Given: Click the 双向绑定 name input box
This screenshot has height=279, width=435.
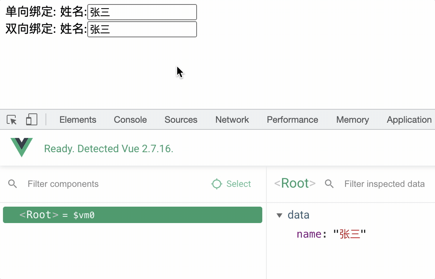Looking at the screenshot, I should (x=142, y=29).
